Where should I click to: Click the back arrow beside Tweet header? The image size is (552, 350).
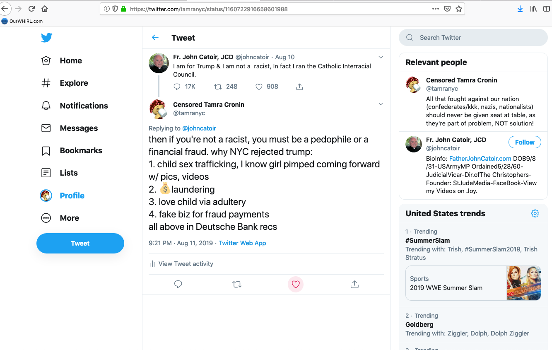tap(155, 38)
